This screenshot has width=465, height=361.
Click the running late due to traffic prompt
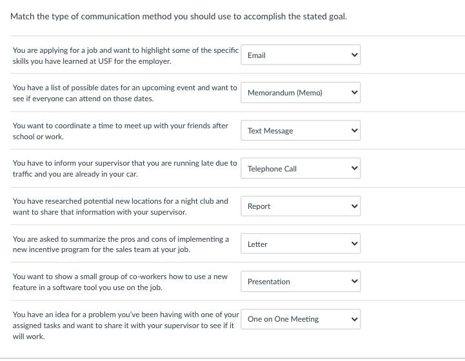(x=124, y=169)
